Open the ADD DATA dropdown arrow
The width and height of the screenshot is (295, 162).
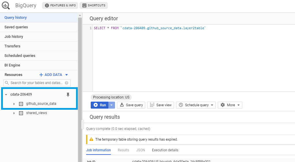[x=67, y=75]
